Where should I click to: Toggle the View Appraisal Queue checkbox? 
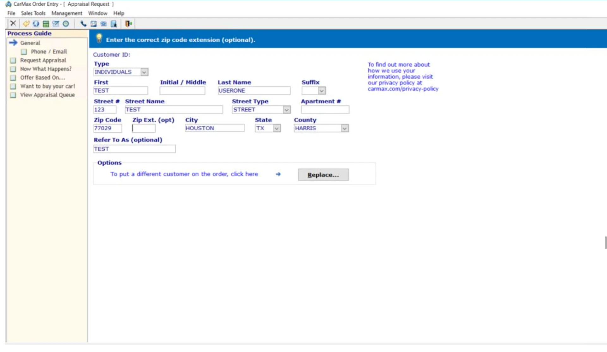click(x=13, y=95)
